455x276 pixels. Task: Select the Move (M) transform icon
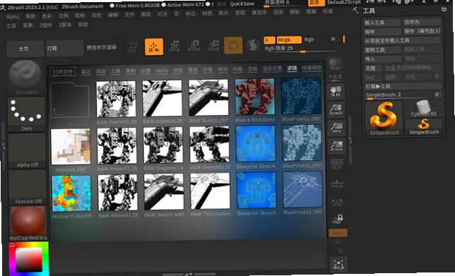click(175, 47)
